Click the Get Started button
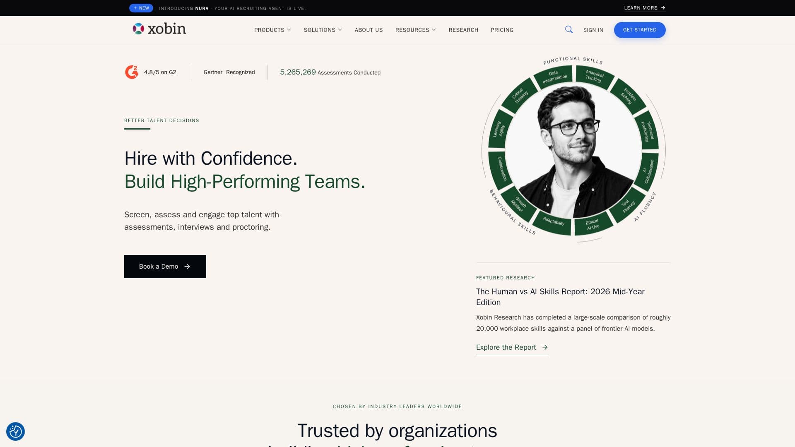 click(640, 30)
